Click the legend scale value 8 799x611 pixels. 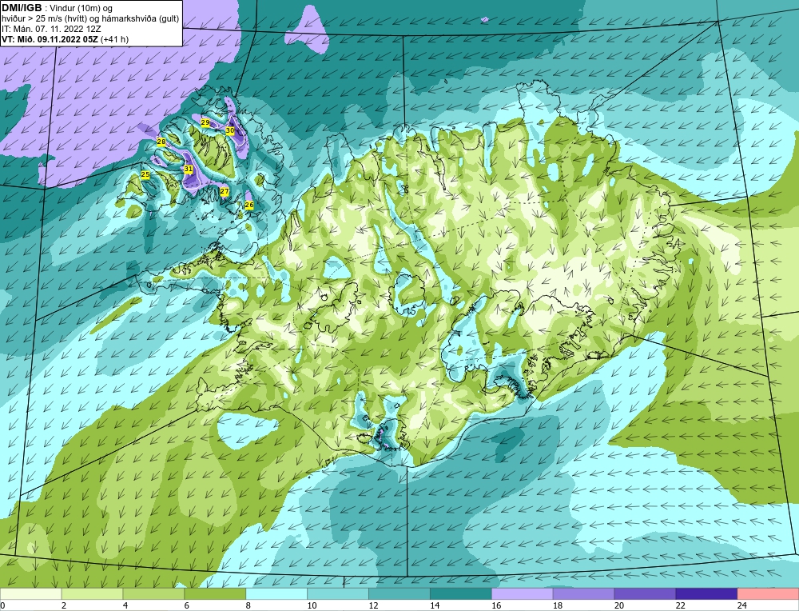248,605
